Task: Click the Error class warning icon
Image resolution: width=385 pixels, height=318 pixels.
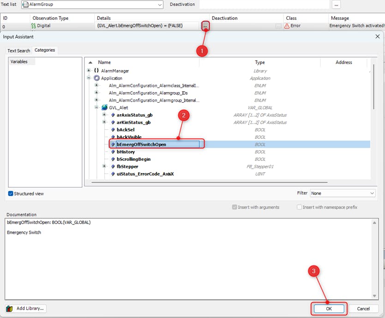Action: click(287, 26)
